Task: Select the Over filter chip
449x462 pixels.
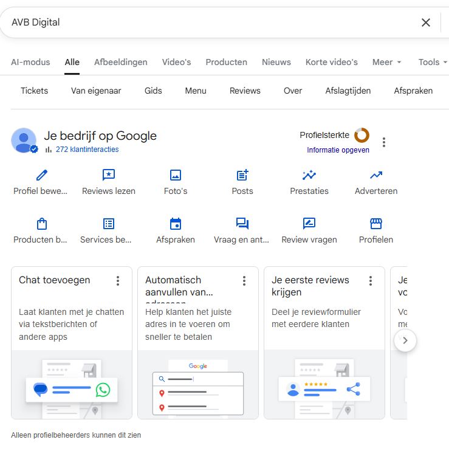Action: pos(293,91)
